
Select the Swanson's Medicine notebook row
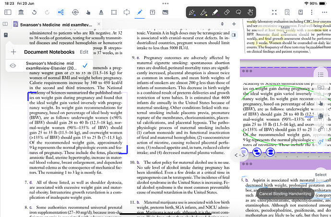[49, 66]
